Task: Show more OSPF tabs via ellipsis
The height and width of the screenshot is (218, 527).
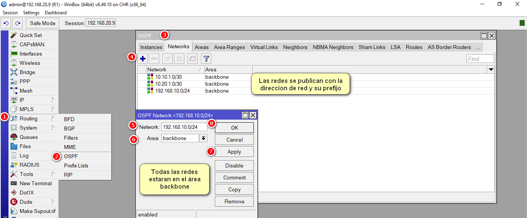Action: 478,47
